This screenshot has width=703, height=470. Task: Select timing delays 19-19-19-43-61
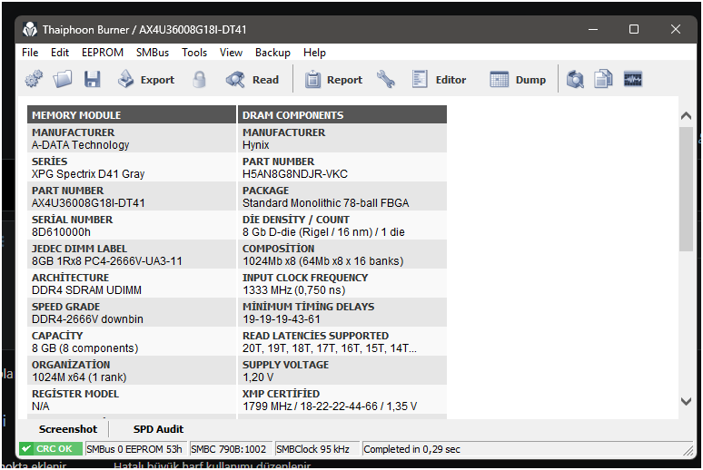[x=282, y=319]
